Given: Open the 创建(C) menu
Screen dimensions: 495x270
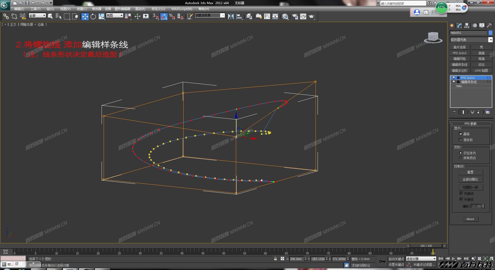Looking at the screenshot, I should coord(82,9).
